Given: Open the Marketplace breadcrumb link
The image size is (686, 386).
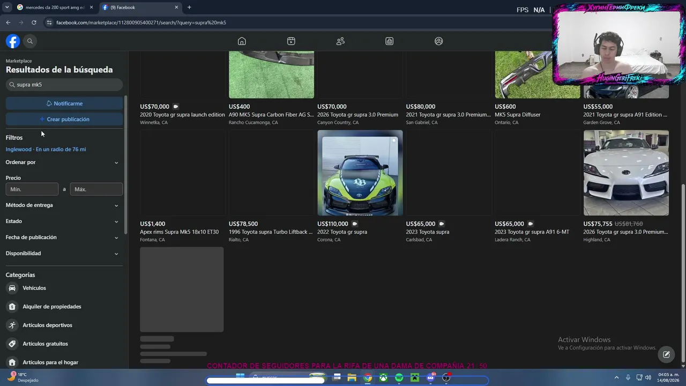Looking at the screenshot, I should coord(19,61).
